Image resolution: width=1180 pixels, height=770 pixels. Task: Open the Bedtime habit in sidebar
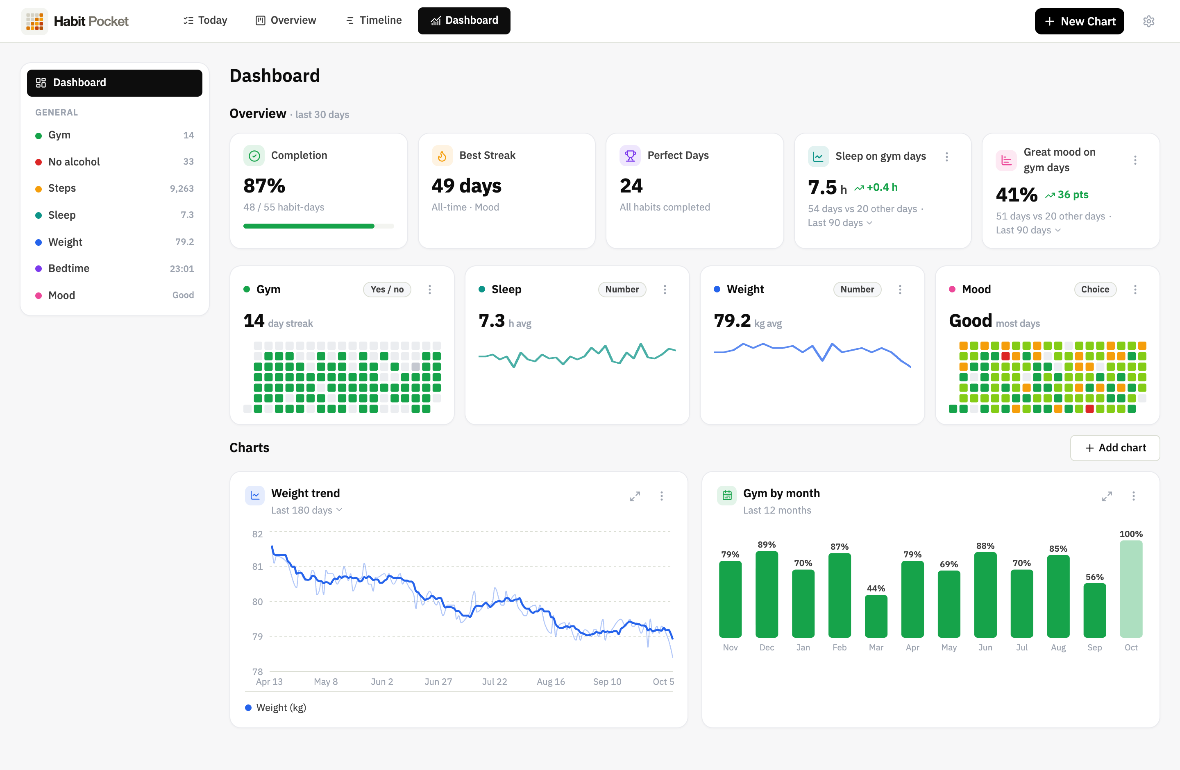pyautogui.click(x=115, y=269)
